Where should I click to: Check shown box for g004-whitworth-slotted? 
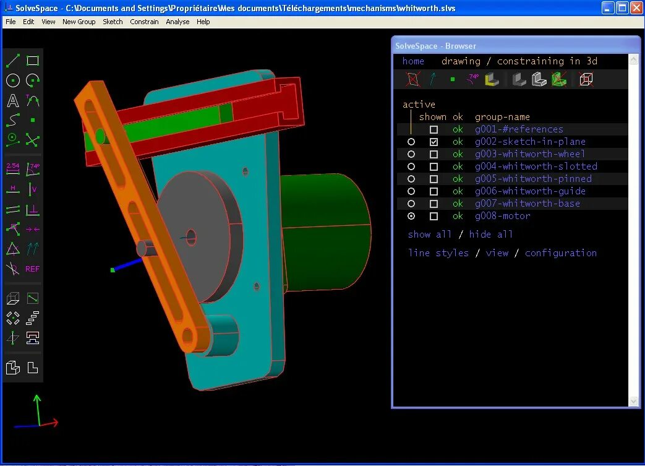click(x=434, y=166)
